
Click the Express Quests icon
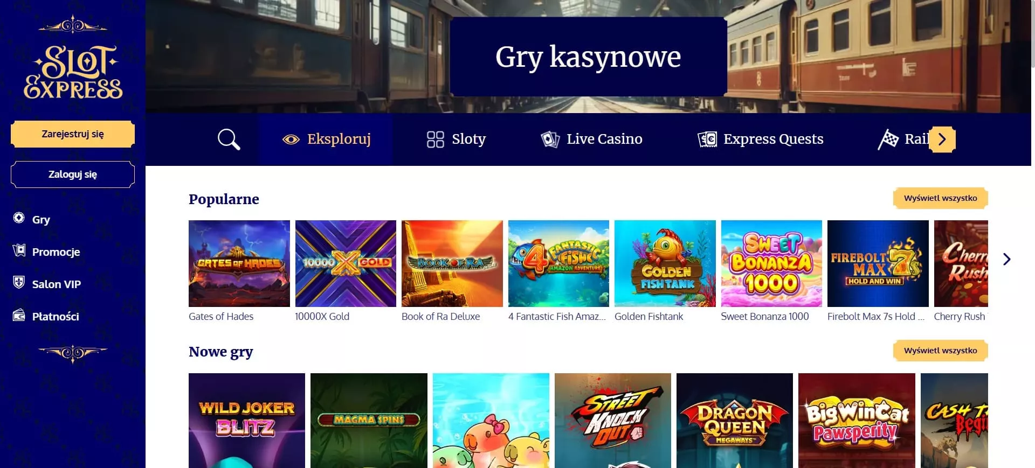[707, 139]
